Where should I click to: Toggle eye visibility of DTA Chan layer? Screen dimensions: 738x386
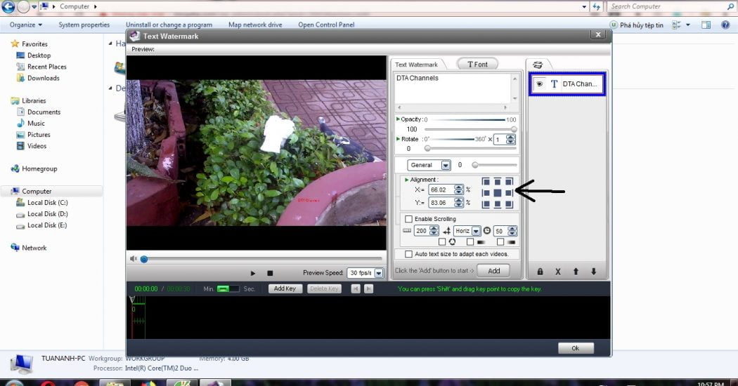point(539,84)
